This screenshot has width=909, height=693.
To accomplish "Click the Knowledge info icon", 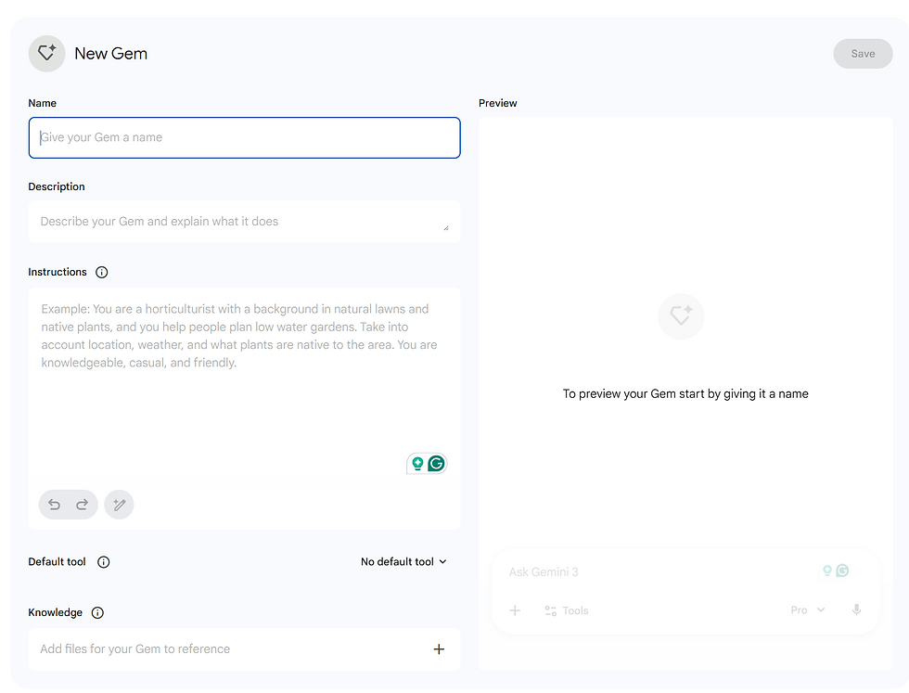I will point(96,612).
